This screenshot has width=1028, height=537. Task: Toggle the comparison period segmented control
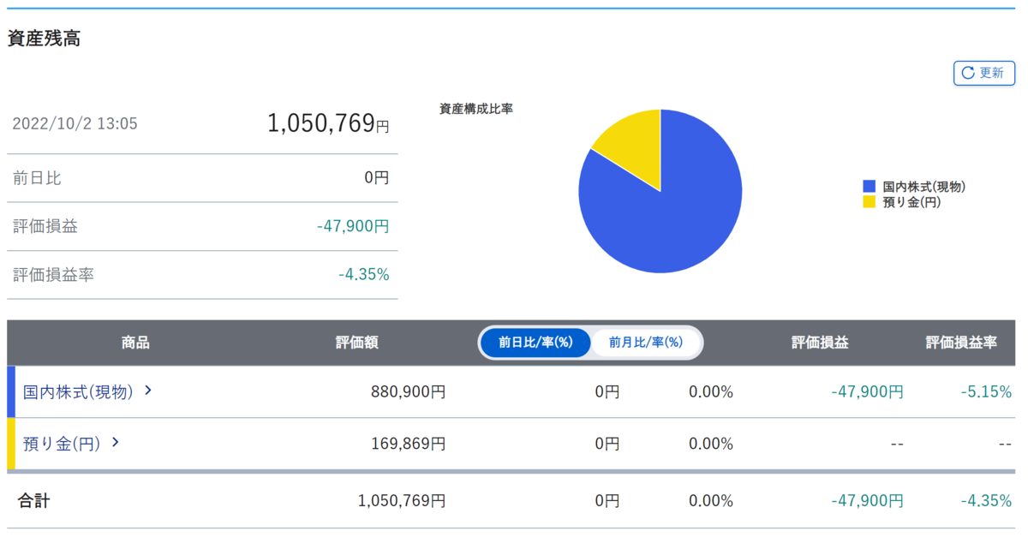[591, 343]
